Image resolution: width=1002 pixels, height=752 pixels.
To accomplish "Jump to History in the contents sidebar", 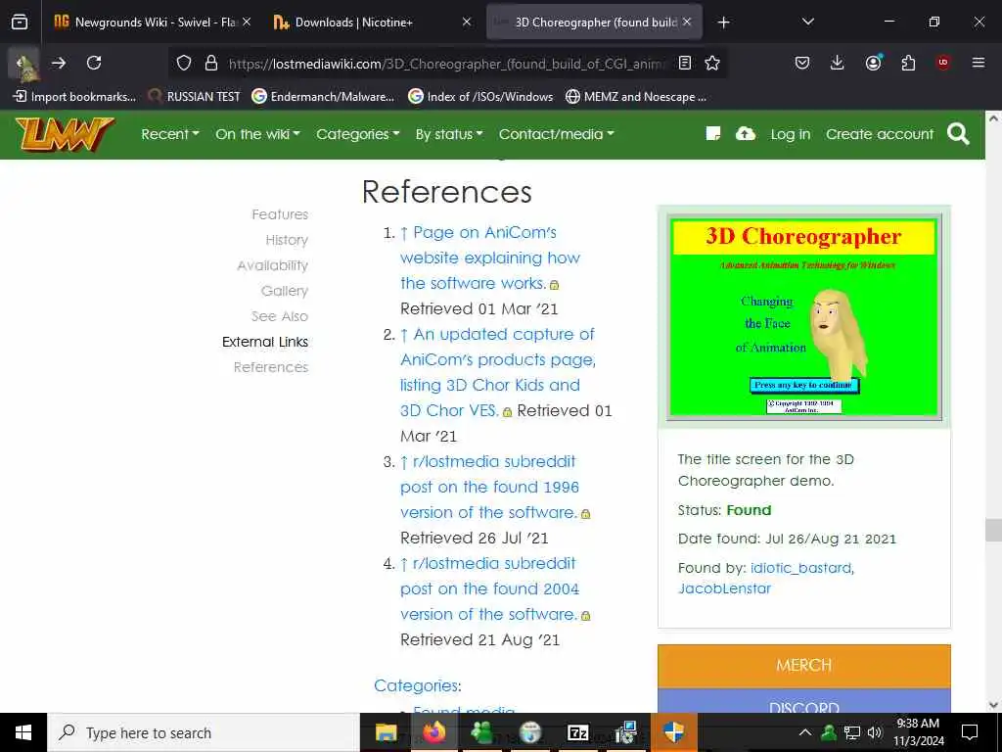I will 287,240.
